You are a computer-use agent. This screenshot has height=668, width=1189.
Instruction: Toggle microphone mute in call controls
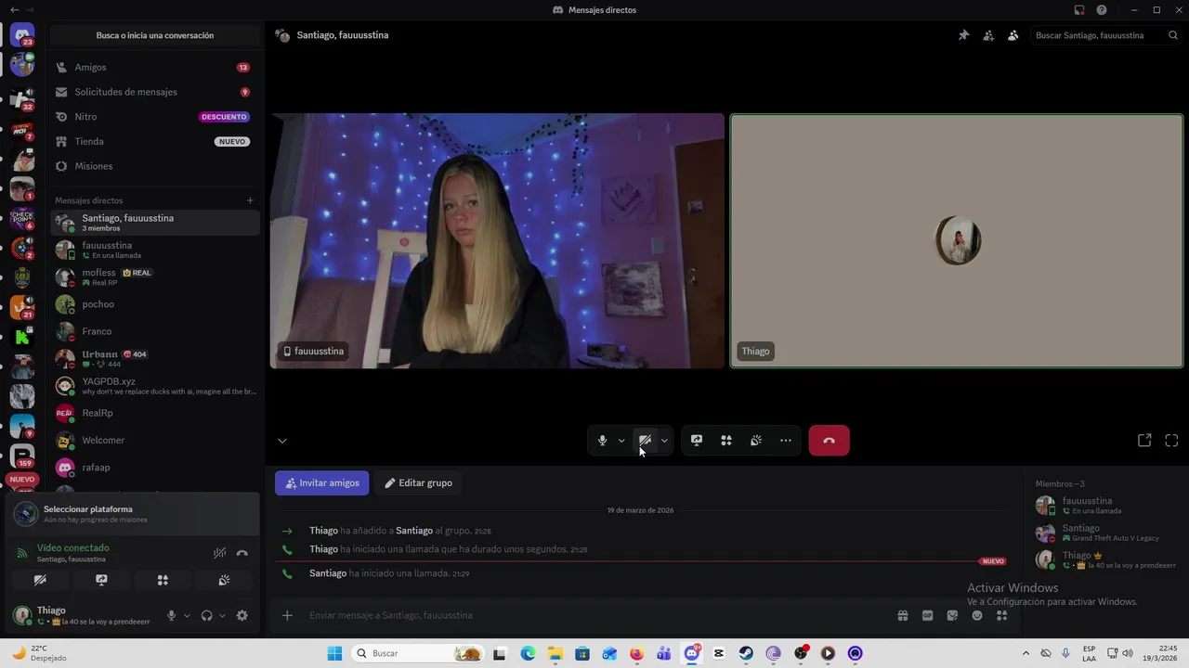click(x=602, y=441)
